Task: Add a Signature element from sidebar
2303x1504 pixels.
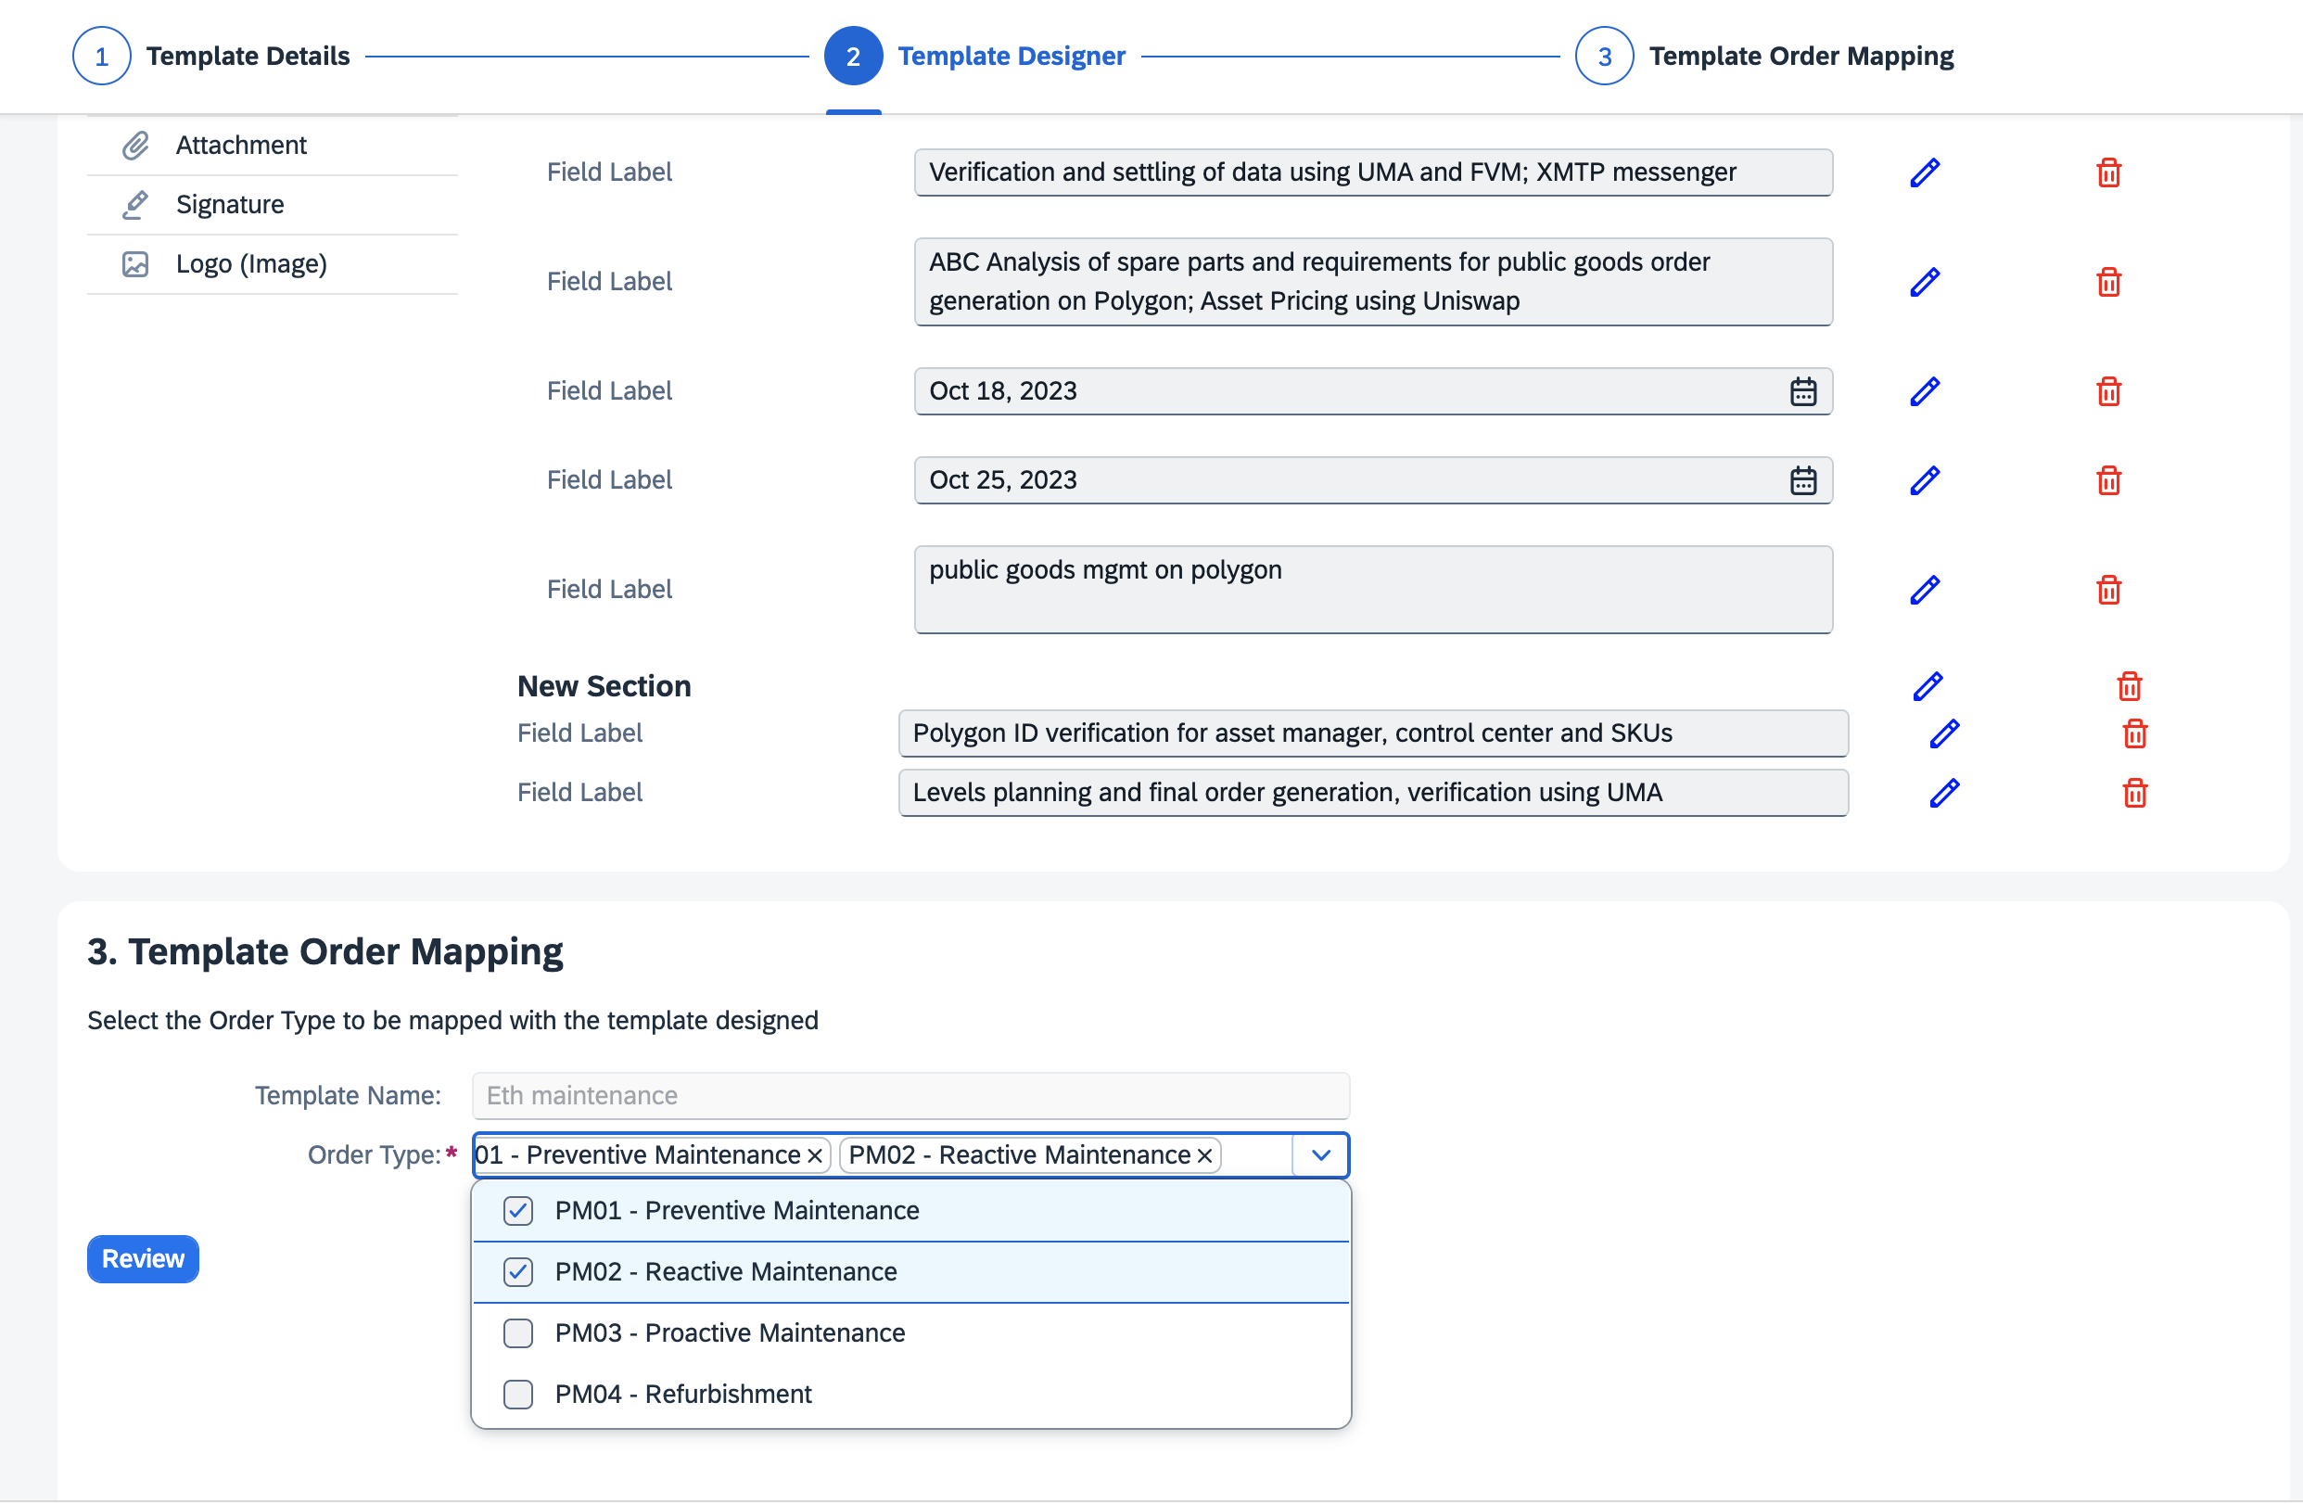Action: click(x=230, y=204)
